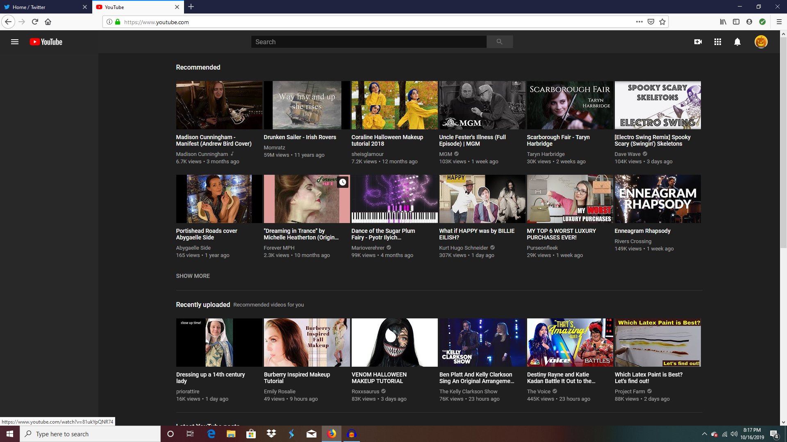Viewport: 787px width, 442px height.
Task: Play Burberry Inspired Fall Makeup thumbnail
Action: 307,343
